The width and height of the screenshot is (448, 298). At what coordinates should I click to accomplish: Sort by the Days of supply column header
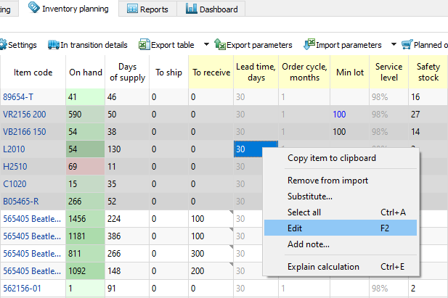pyautogui.click(x=127, y=72)
